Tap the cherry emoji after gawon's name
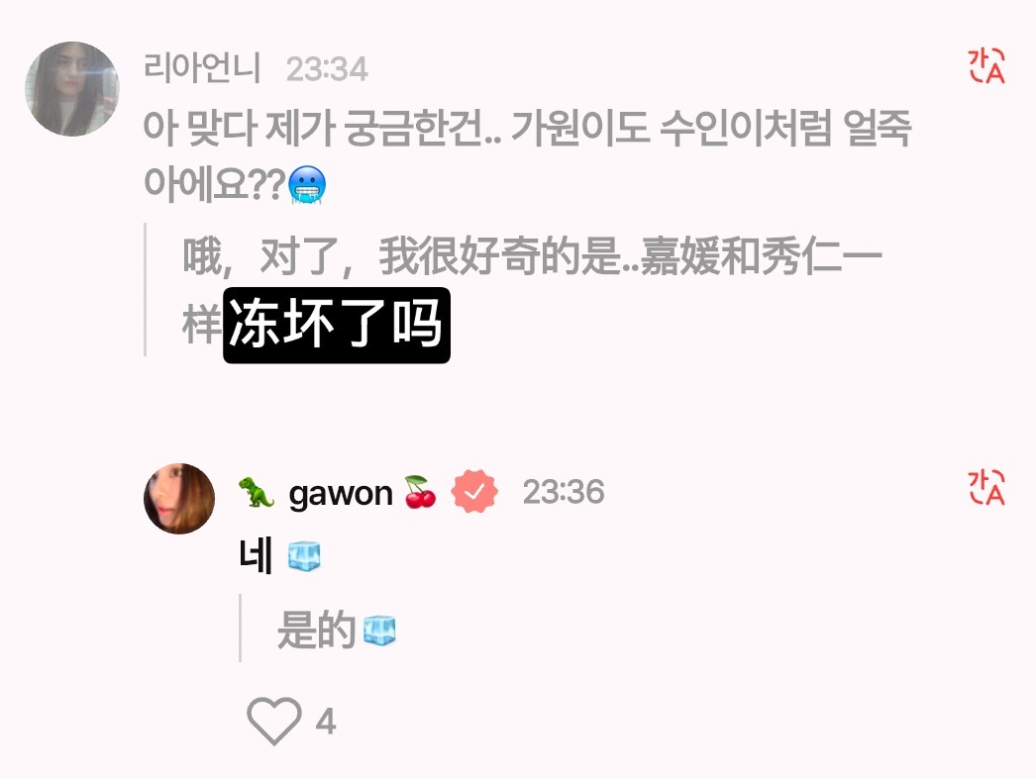This screenshot has width=1036, height=778. coord(420,492)
